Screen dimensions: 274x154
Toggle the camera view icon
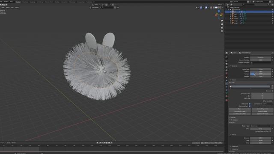(x=222, y=27)
